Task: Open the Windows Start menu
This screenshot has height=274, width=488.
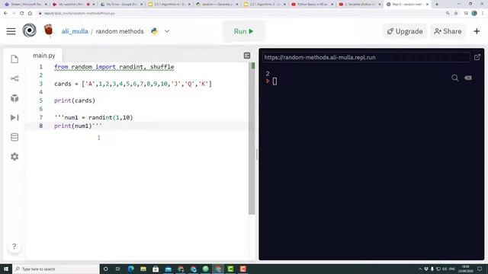Action: tap(6, 269)
